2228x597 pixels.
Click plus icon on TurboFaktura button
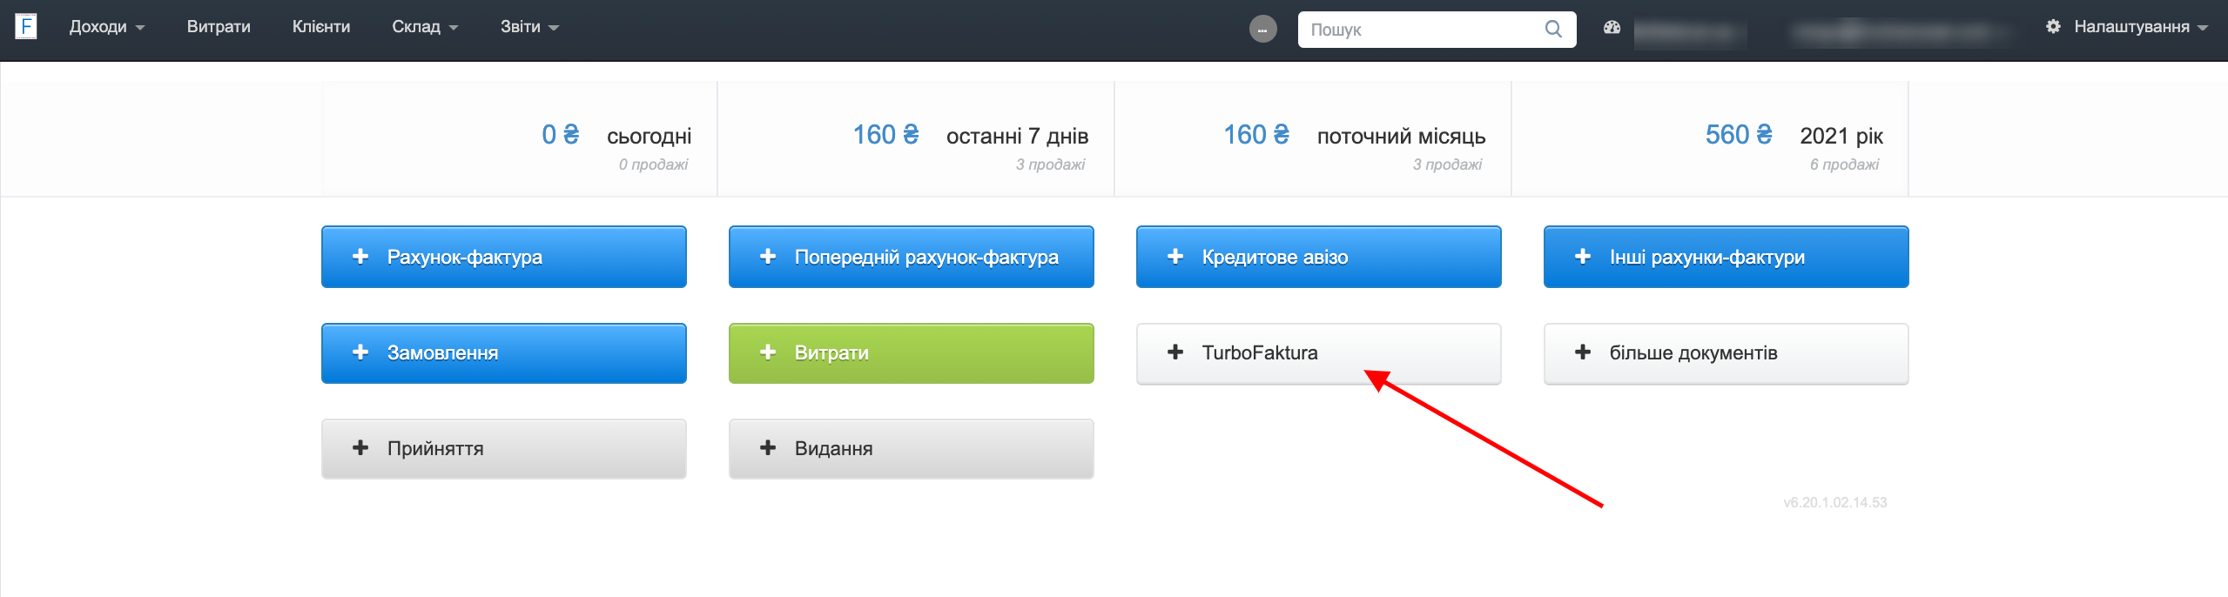1175,352
